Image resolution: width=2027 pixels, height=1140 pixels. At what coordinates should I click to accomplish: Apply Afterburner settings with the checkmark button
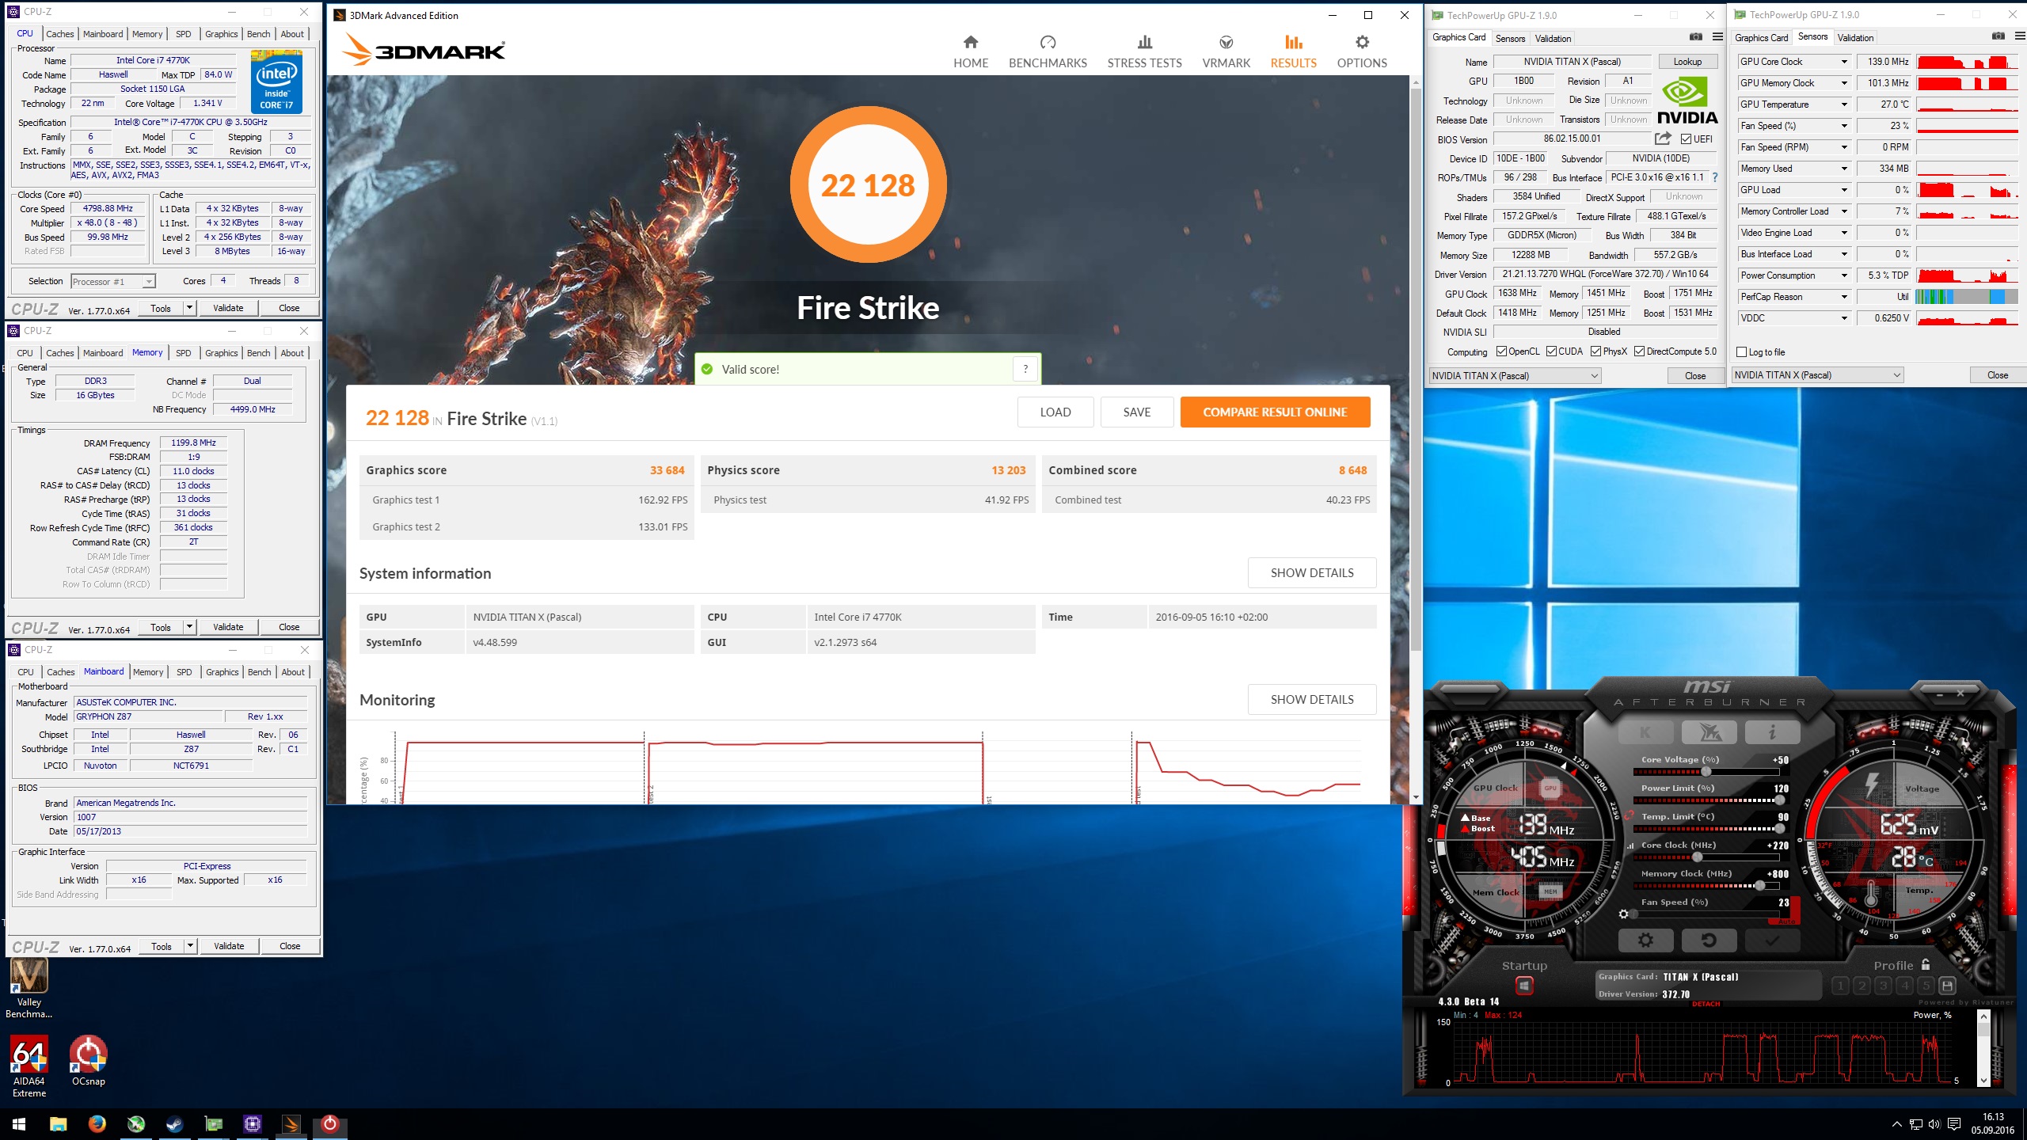click(x=1772, y=940)
